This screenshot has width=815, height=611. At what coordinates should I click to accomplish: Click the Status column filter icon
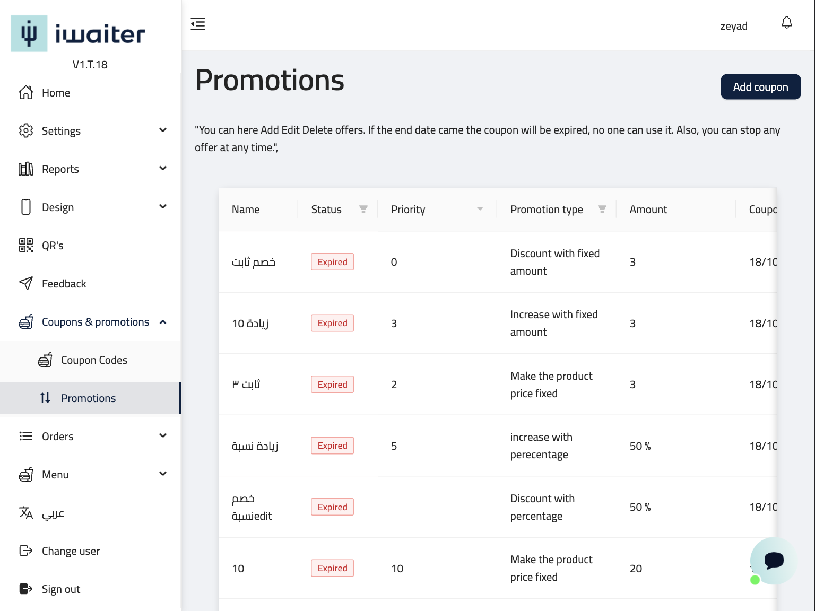[363, 210]
